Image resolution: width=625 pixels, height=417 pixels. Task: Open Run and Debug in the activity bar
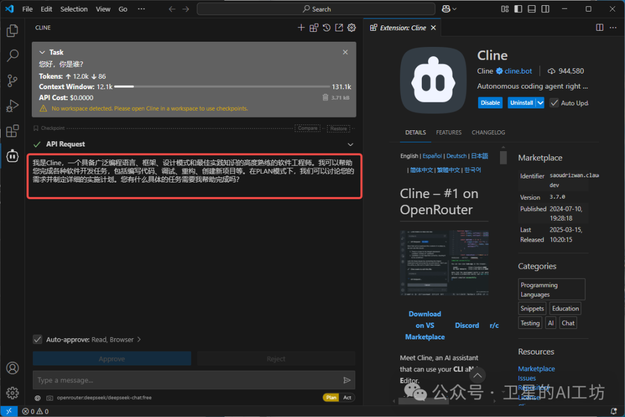click(12, 105)
